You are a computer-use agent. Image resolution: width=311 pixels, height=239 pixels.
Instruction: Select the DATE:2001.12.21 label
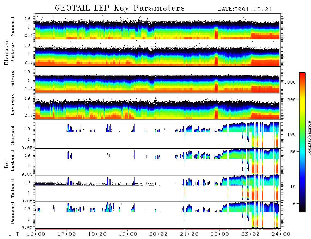click(x=245, y=9)
